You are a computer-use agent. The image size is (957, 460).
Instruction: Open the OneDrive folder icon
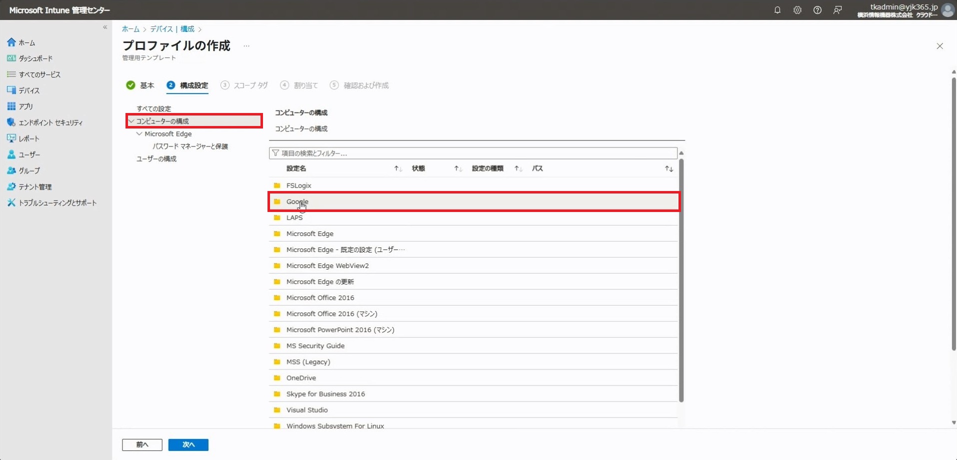277,378
